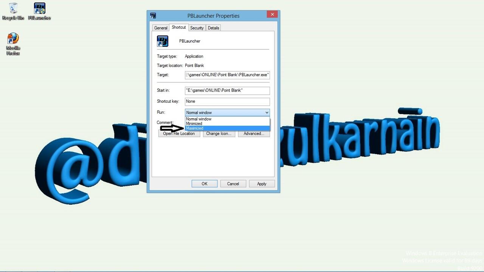Click the Target path field
The height and width of the screenshot is (272, 484).
(227, 75)
